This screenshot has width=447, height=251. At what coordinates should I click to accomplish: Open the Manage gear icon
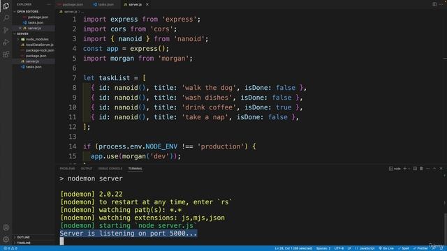pos(6,239)
